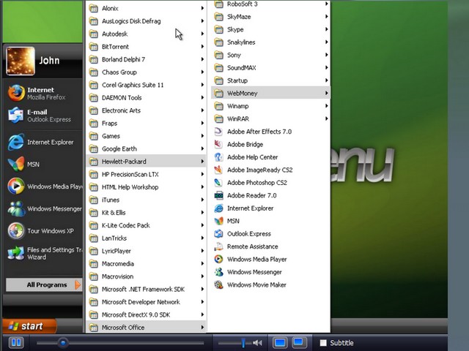Open K-Lite Codec Pack folder

[x=146, y=226]
